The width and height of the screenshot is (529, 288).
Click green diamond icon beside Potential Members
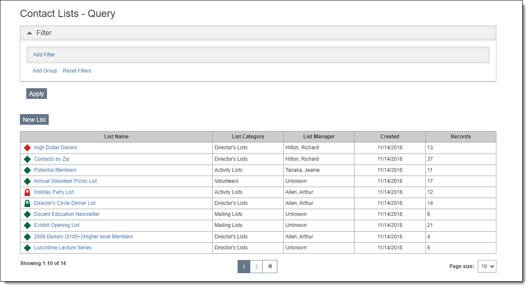(x=28, y=170)
